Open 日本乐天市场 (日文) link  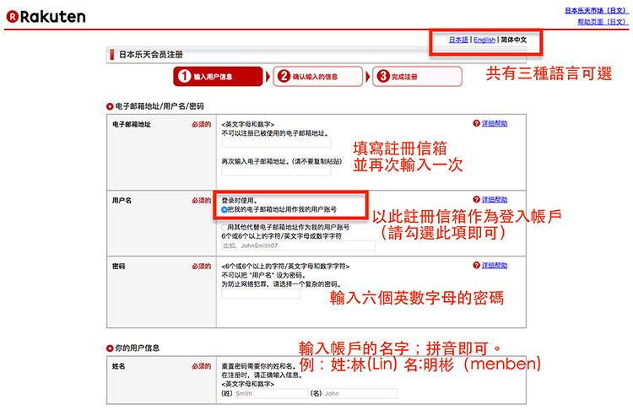click(x=596, y=11)
